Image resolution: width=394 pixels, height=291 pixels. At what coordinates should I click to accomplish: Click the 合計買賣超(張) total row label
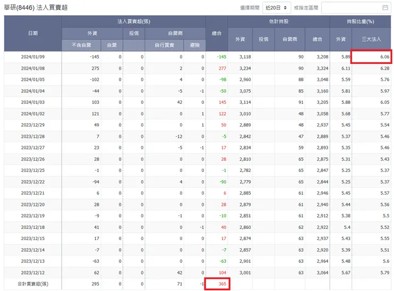click(x=33, y=284)
